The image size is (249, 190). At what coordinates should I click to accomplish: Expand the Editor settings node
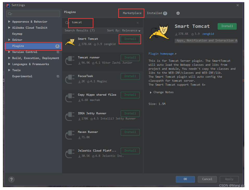tap(9, 40)
